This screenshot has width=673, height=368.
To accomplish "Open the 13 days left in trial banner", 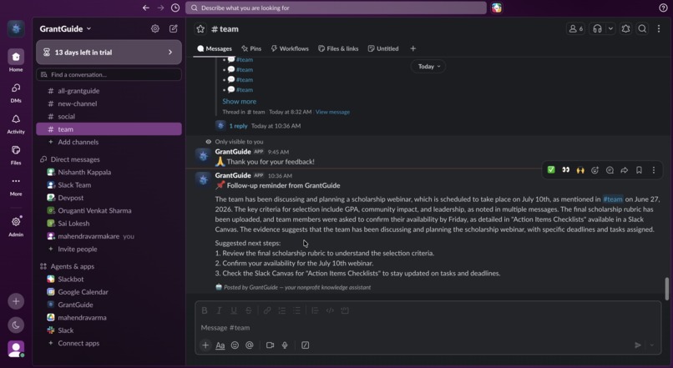I will point(109,53).
